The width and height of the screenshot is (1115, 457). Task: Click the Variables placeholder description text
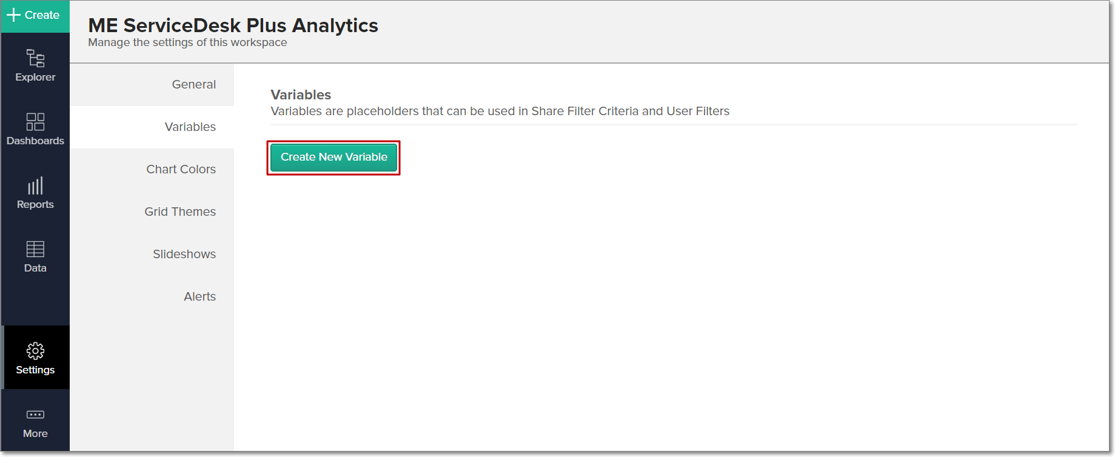point(500,111)
